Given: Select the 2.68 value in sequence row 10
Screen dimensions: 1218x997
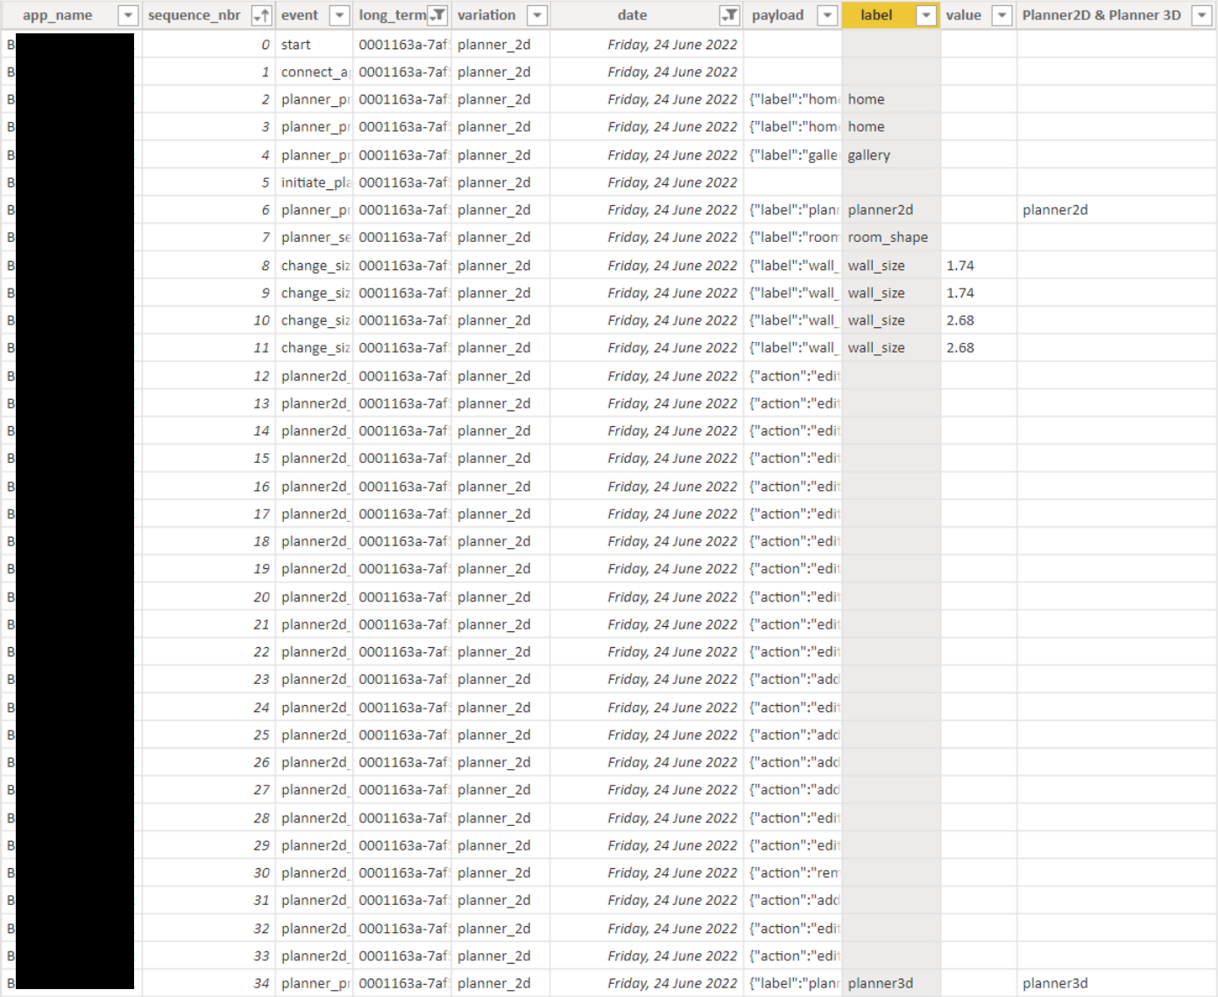Looking at the screenshot, I should click(x=979, y=321).
